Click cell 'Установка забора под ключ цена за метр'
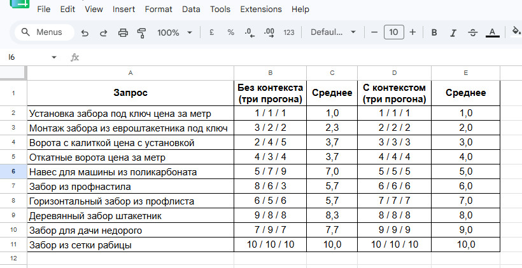Viewport: 522px width, 268px height. coord(130,113)
